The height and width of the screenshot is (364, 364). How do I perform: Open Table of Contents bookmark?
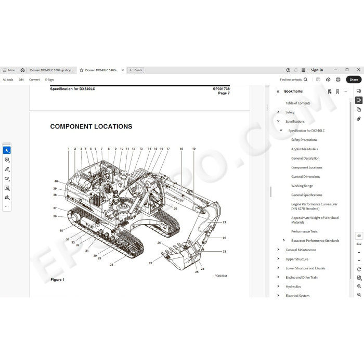[x=298, y=103]
